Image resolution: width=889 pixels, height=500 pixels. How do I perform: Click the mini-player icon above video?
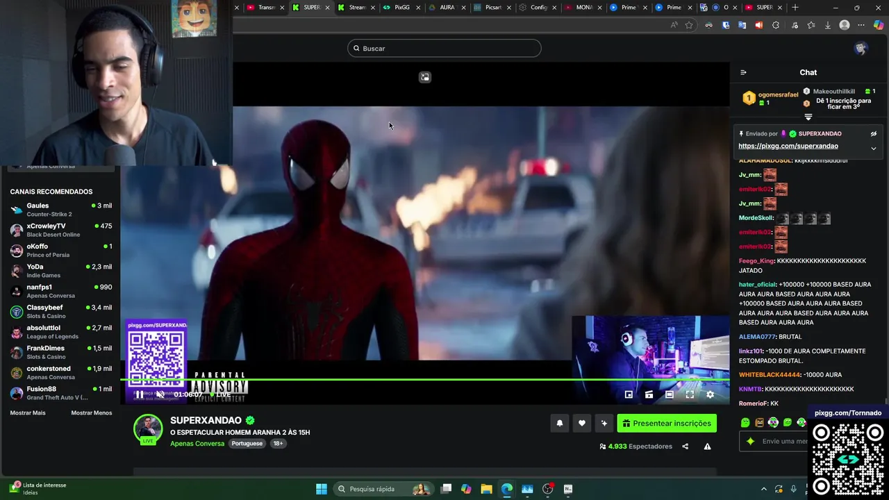pos(425,77)
